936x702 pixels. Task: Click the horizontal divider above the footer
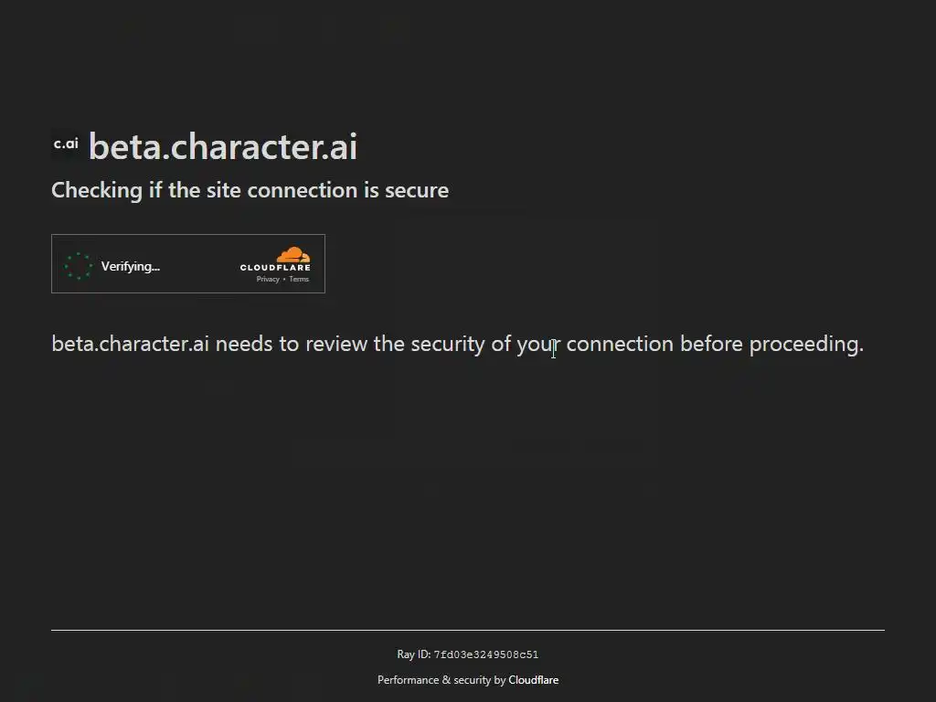pos(468,630)
